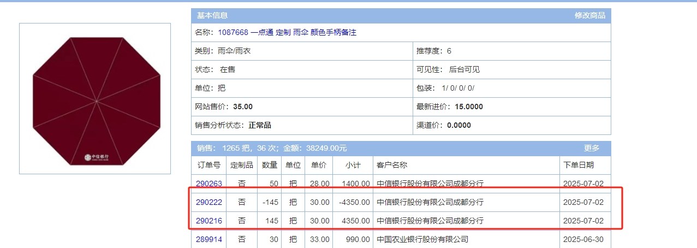Open order number 289914
The width and height of the screenshot is (697, 248).
(x=209, y=239)
